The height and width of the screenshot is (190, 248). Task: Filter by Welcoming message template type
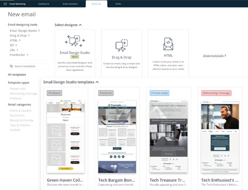click(24, 93)
